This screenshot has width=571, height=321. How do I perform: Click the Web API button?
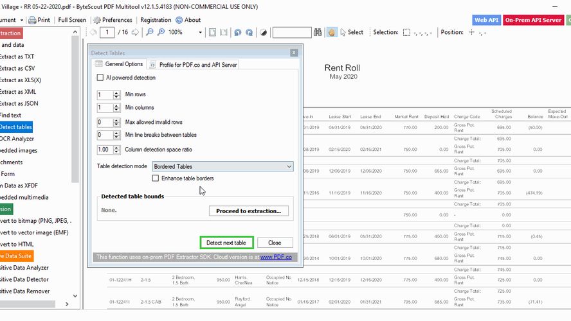pos(486,20)
